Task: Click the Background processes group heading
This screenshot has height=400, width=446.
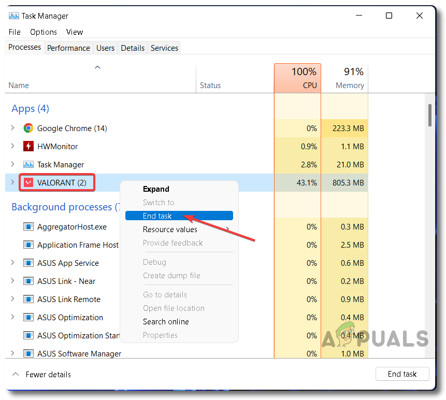Action: [66, 207]
